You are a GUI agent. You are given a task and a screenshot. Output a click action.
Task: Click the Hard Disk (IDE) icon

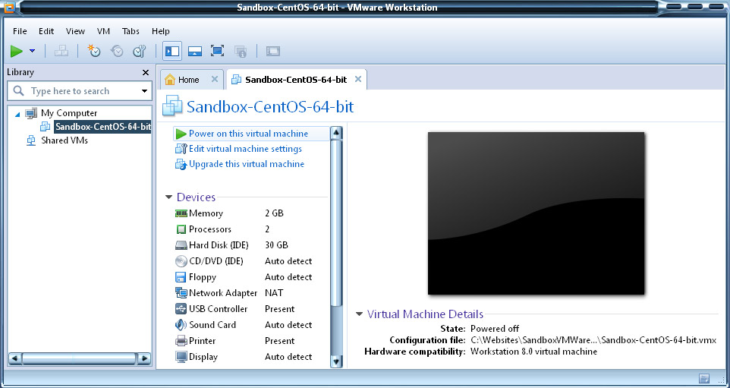[x=181, y=245]
